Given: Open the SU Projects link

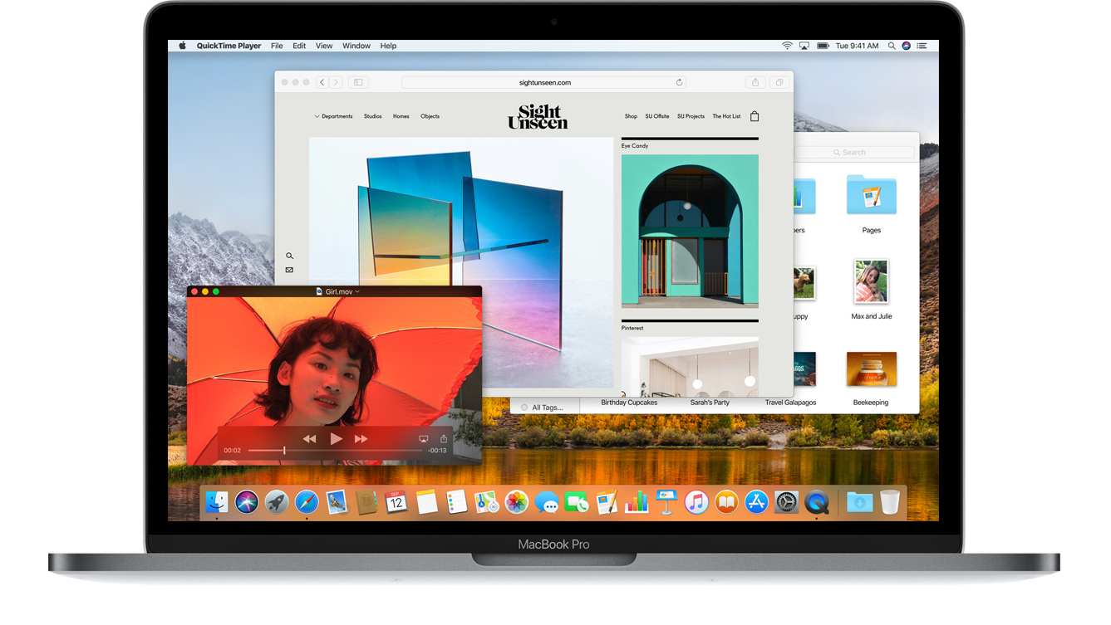Looking at the screenshot, I should [691, 116].
